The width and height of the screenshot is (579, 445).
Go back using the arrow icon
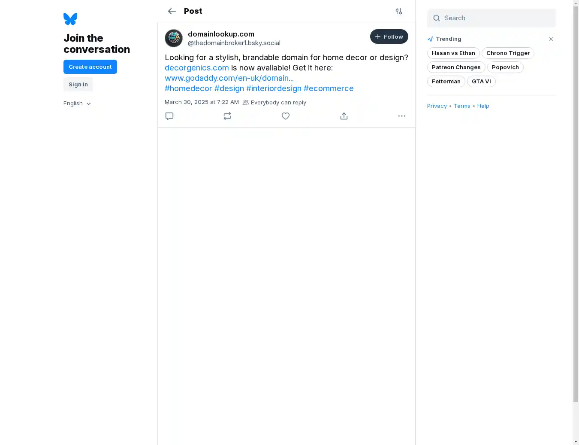172,11
